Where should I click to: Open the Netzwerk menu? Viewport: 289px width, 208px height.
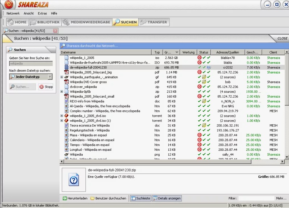point(13,13)
